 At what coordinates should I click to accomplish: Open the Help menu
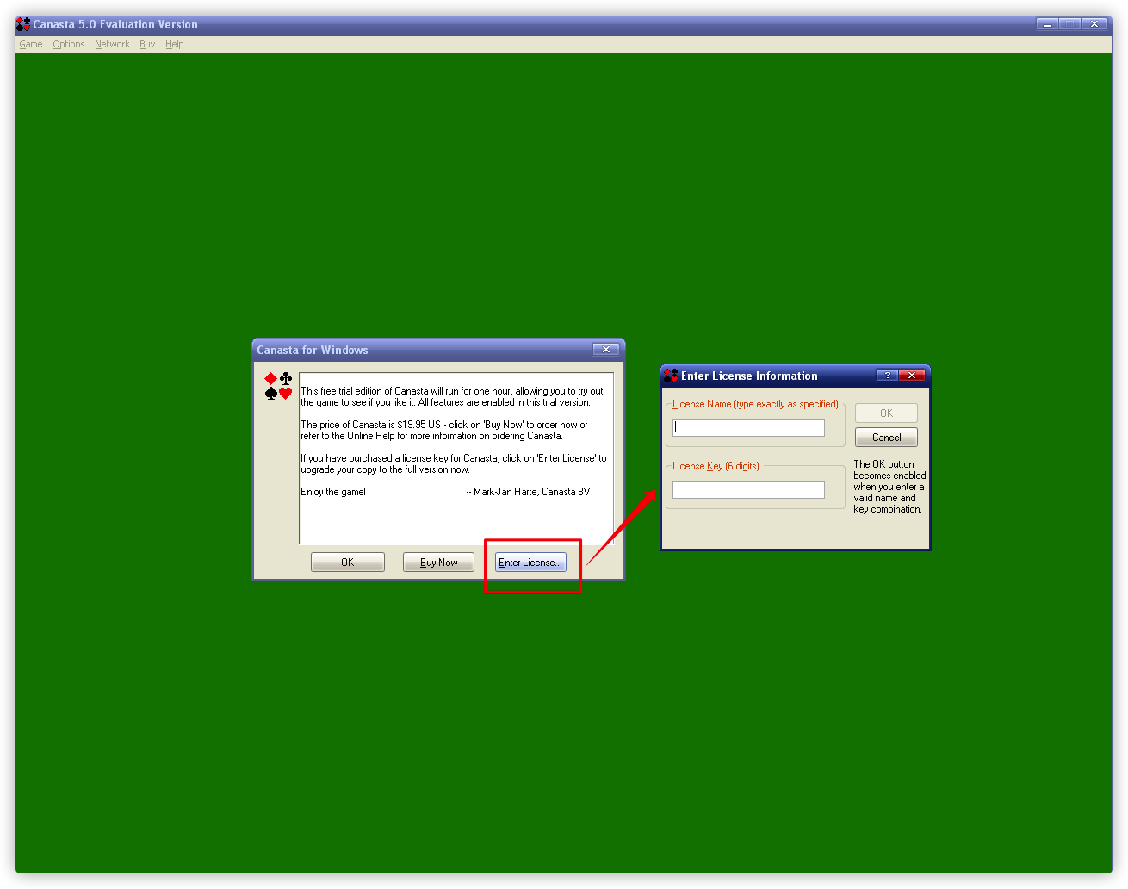175,44
